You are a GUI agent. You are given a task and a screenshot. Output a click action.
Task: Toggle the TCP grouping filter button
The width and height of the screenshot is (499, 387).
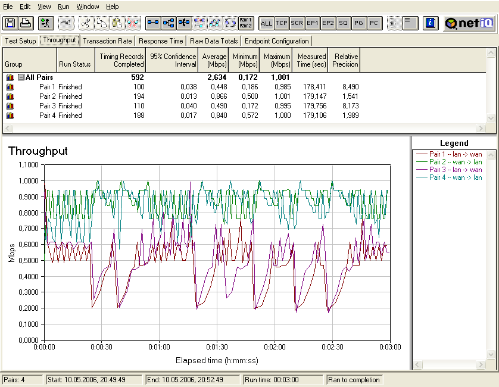coord(282,23)
